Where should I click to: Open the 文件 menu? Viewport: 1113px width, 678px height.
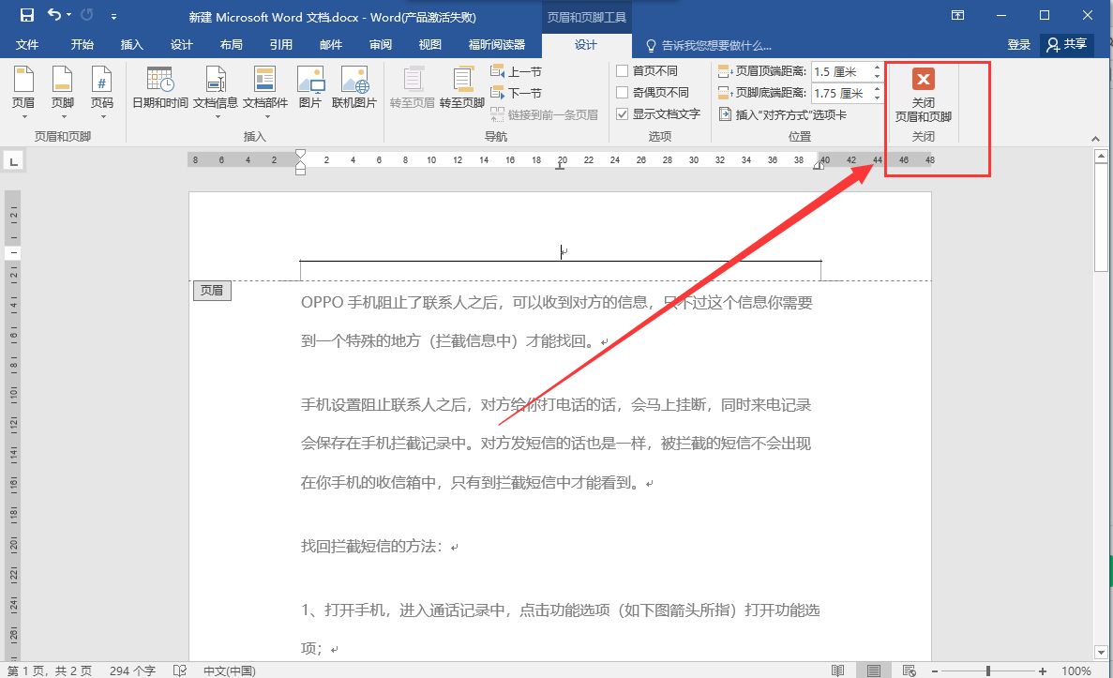(27, 45)
